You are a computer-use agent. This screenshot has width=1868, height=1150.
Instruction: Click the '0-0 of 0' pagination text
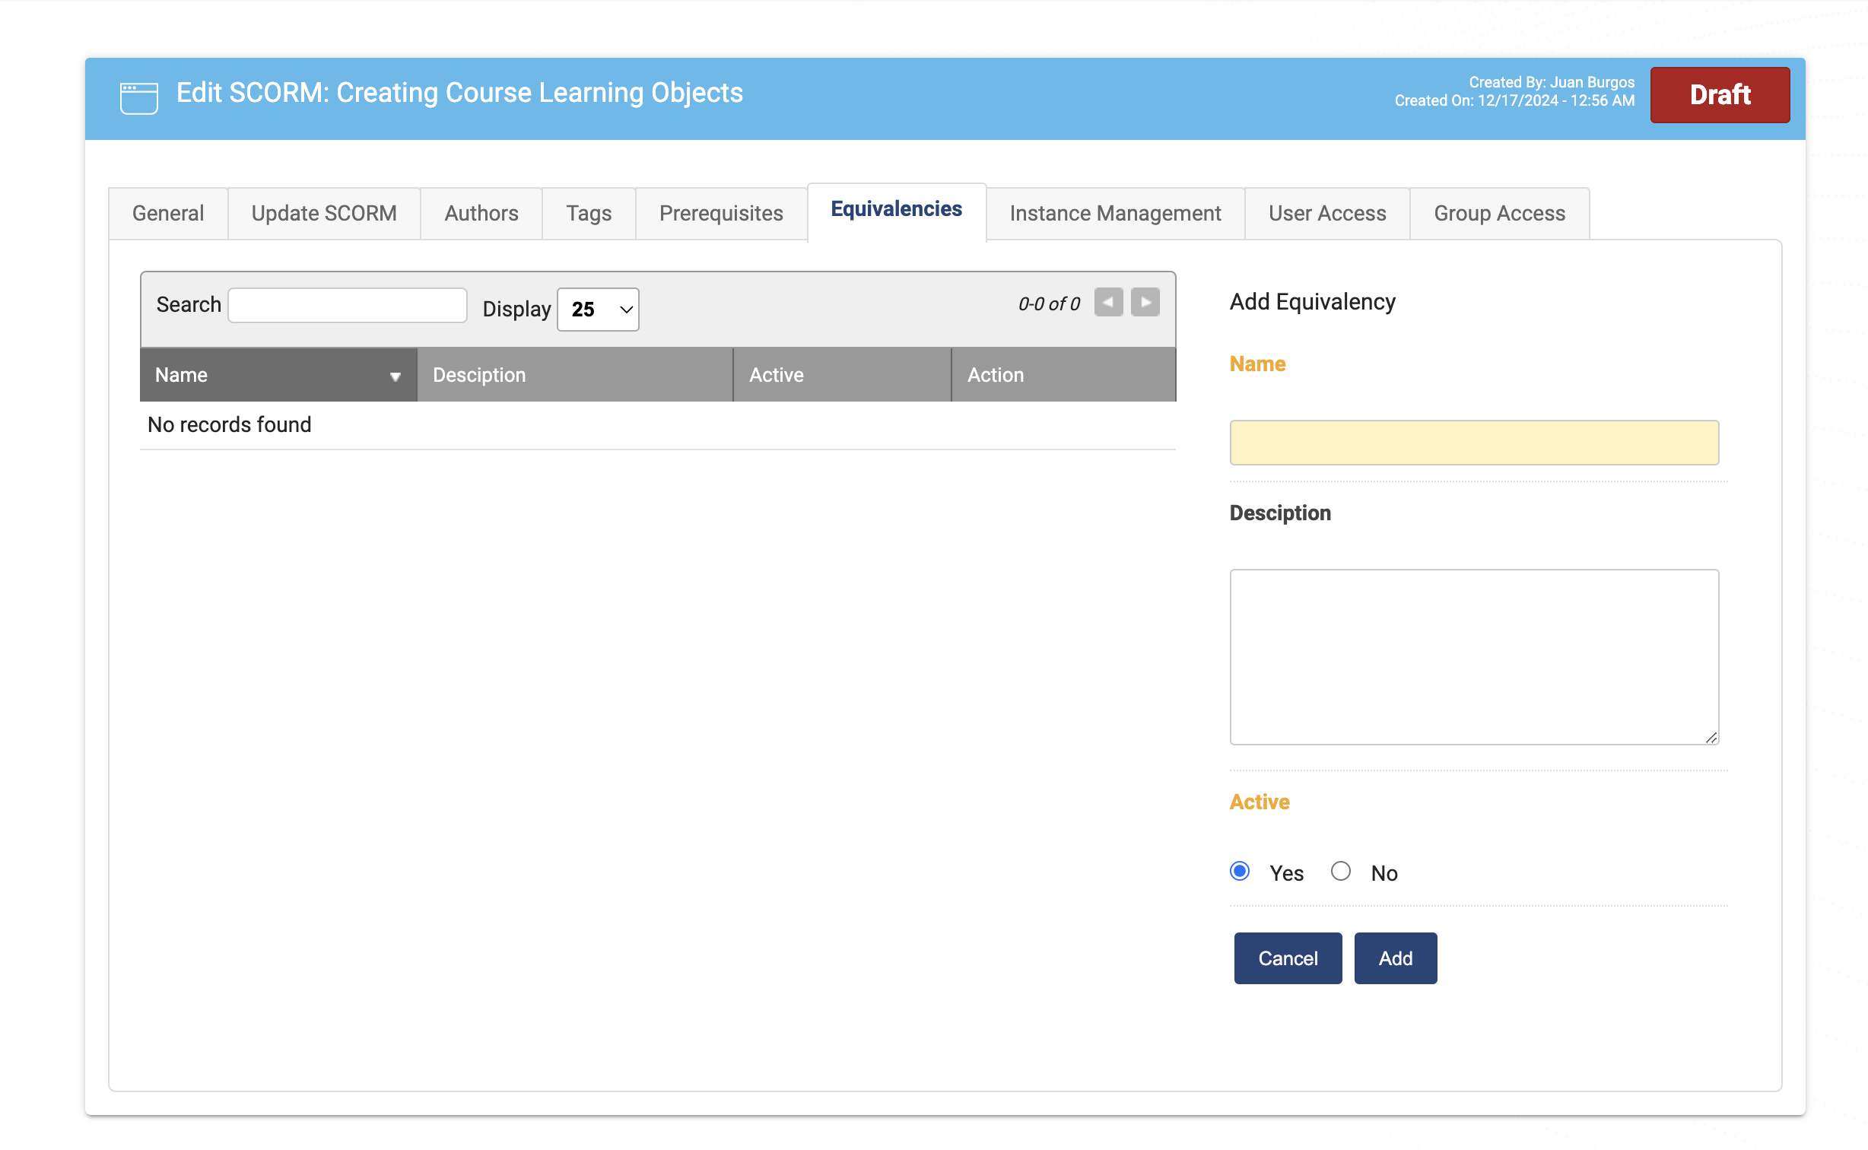click(1049, 304)
